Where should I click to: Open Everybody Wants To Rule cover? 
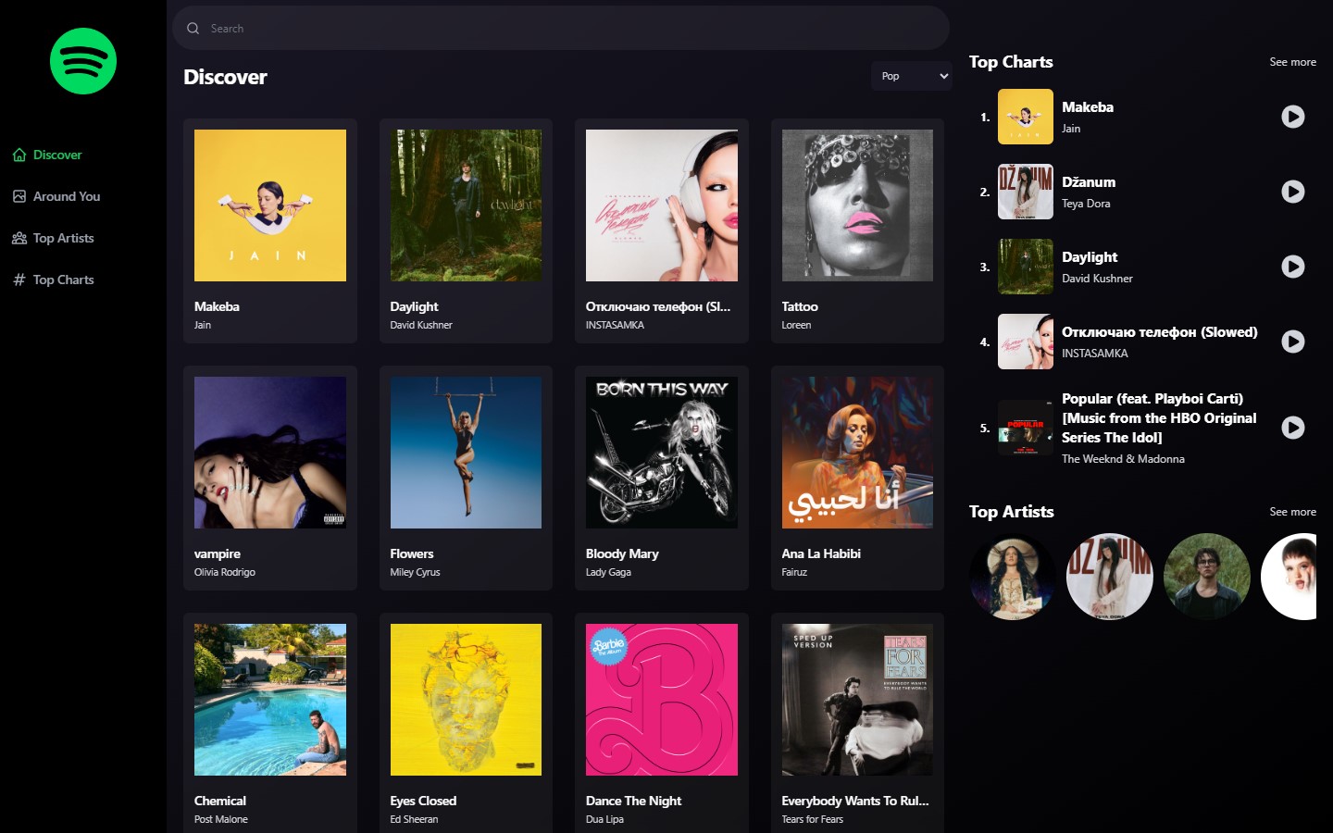click(857, 700)
